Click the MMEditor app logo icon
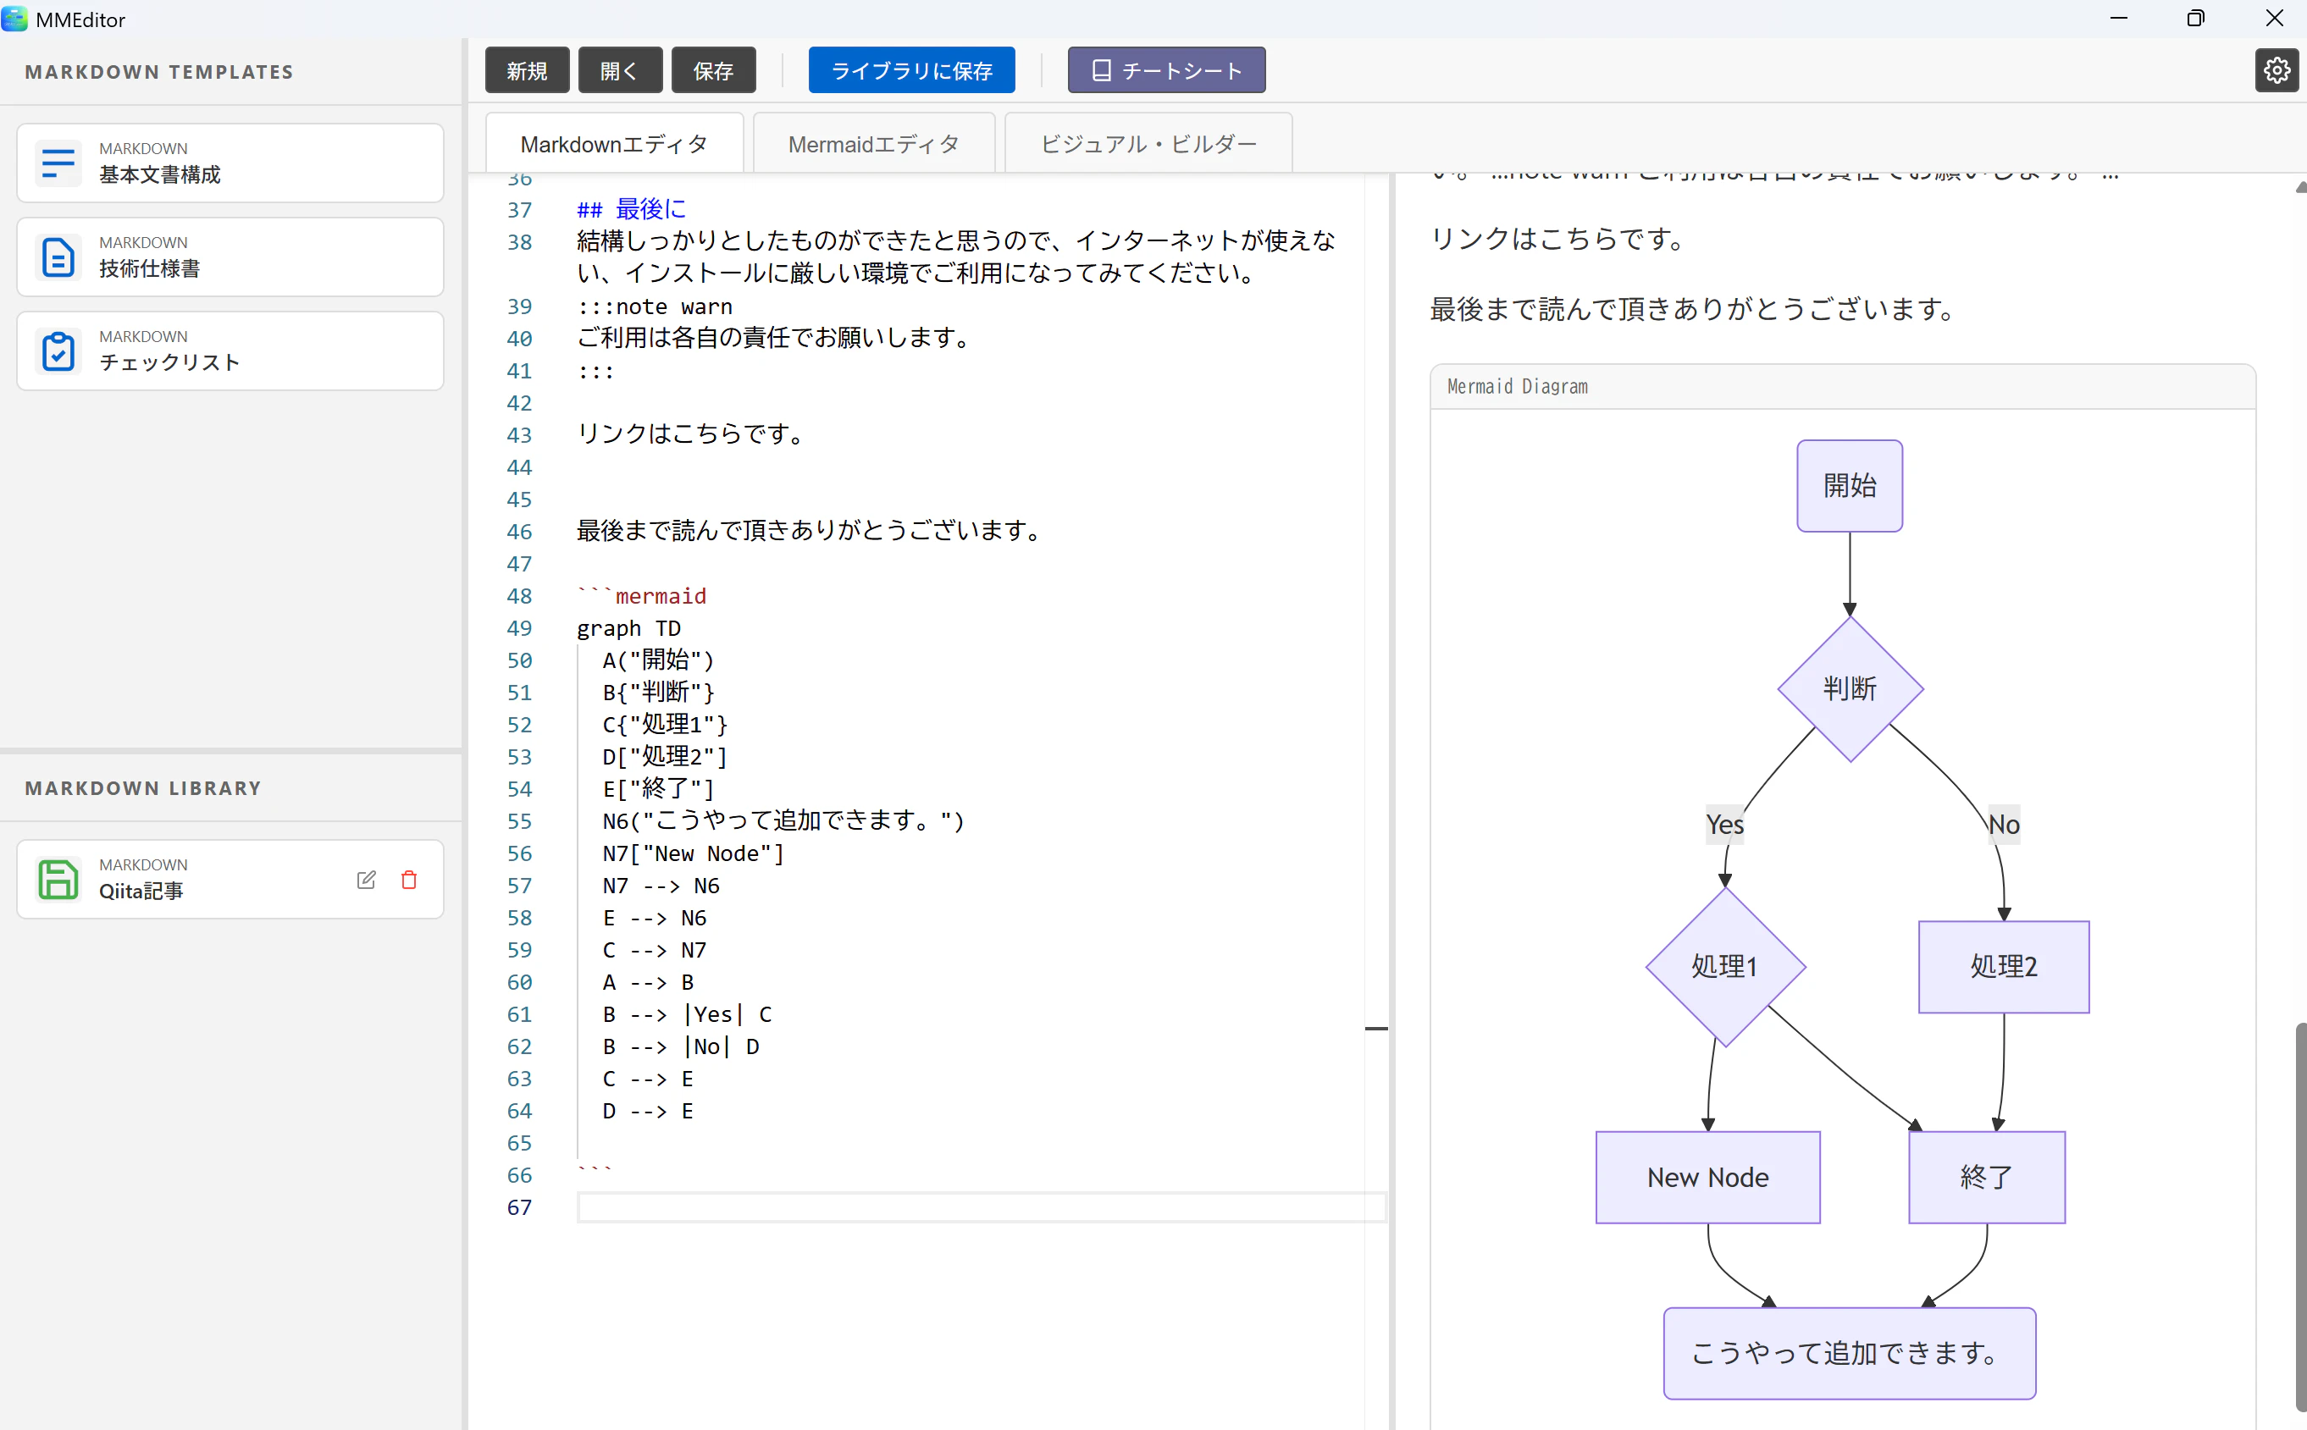This screenshot has width=2307, height=1430. click(x=14, y=19)
